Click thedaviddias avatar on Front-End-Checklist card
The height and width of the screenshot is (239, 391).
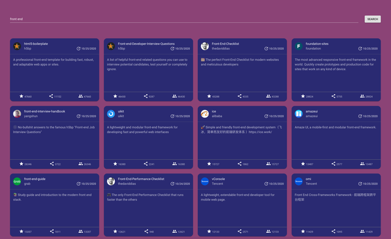point(205,46)
